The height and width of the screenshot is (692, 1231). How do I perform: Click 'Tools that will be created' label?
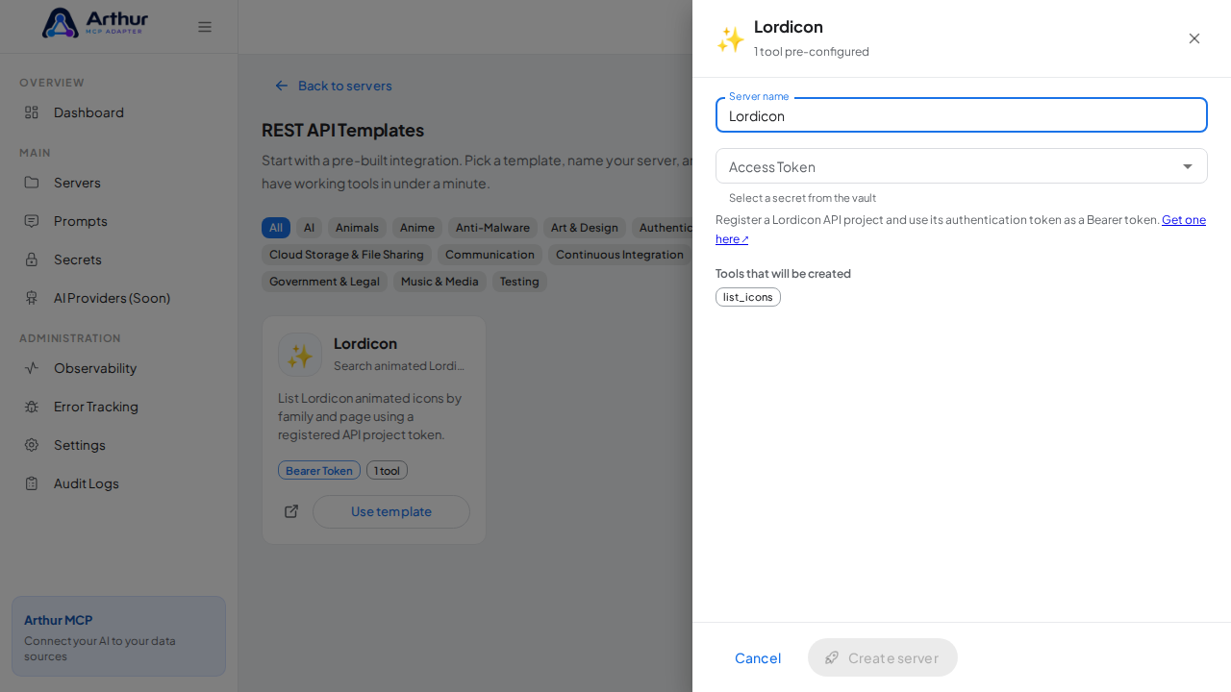point(783,273)
